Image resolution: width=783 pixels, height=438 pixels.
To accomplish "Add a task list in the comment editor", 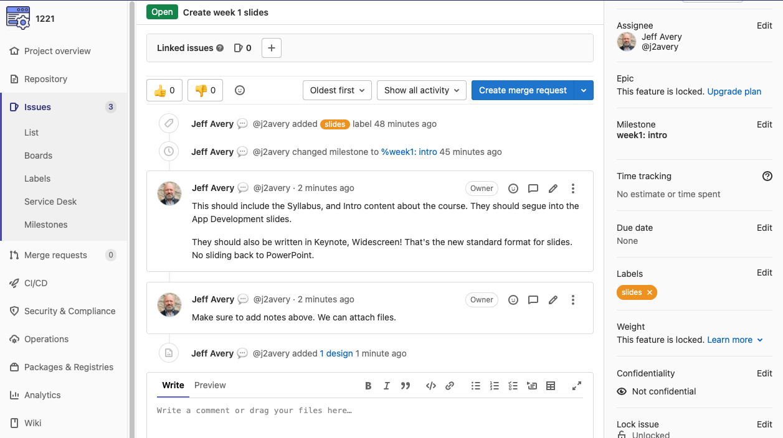I will pyautogui.click(x=513, y=386).
